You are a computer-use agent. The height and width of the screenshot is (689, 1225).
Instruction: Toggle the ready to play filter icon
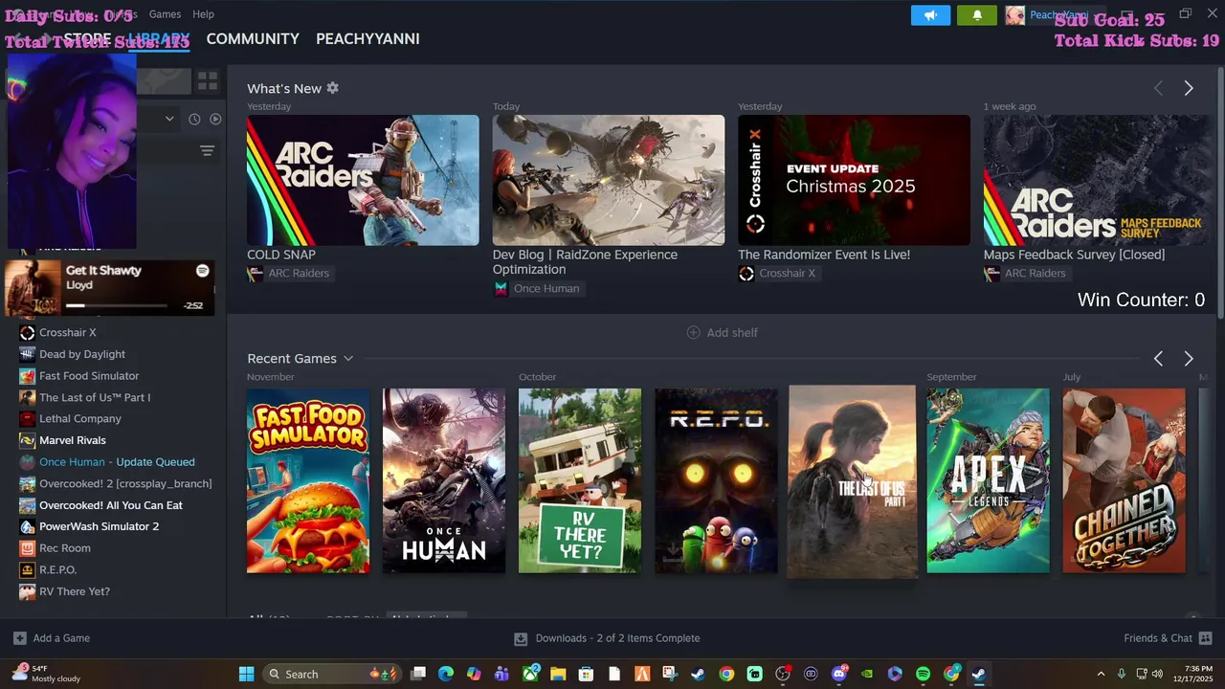(x=215, y=119)
